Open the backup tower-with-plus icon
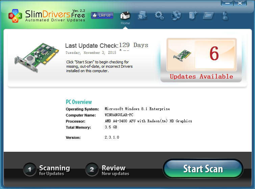The width and height of the screenshot is (255, 189). (193, 16)
